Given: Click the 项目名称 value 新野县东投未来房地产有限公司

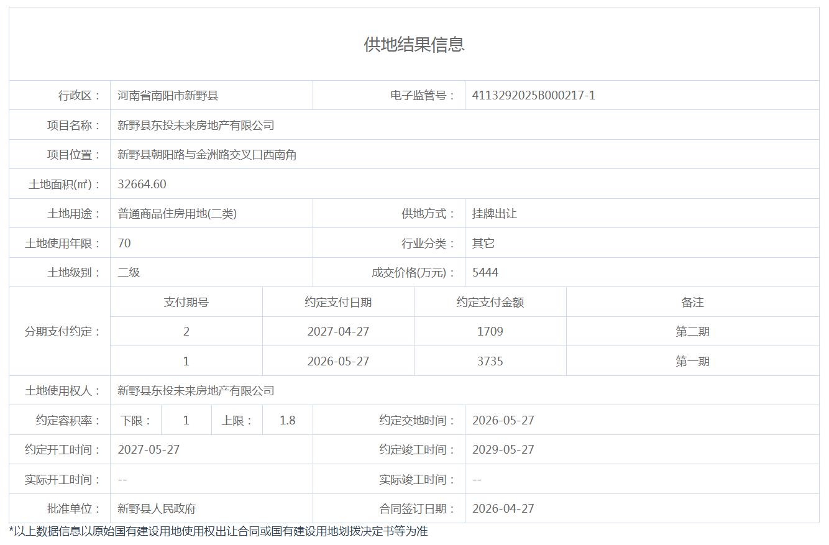Looking at the screenshot, I should (196, 126).
